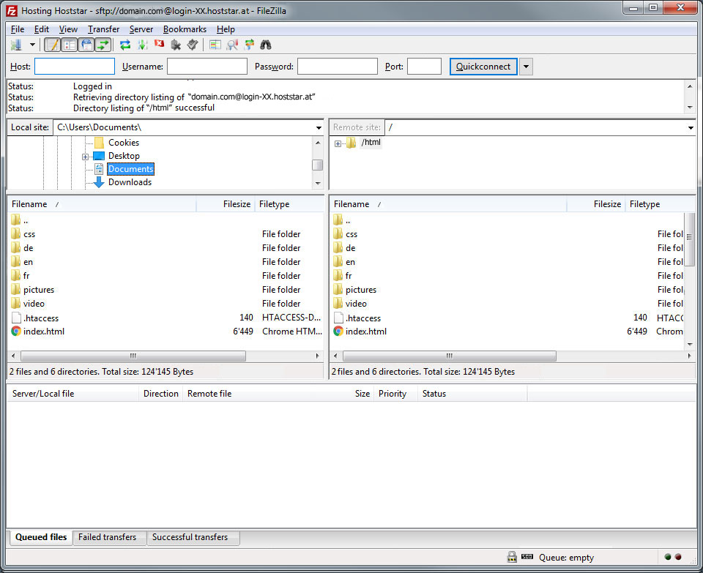Expand the Desktop tree node
Screen dimensions: 703x573
coord(85,157)
